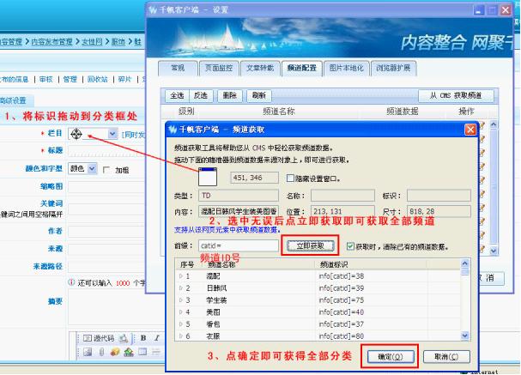The width and height of the screenshot is (521, 375).
Task: Click the 频道标识 column header in results list
Action: (x=334, y=264)
